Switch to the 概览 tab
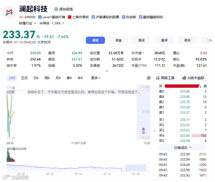 [95, 40]
